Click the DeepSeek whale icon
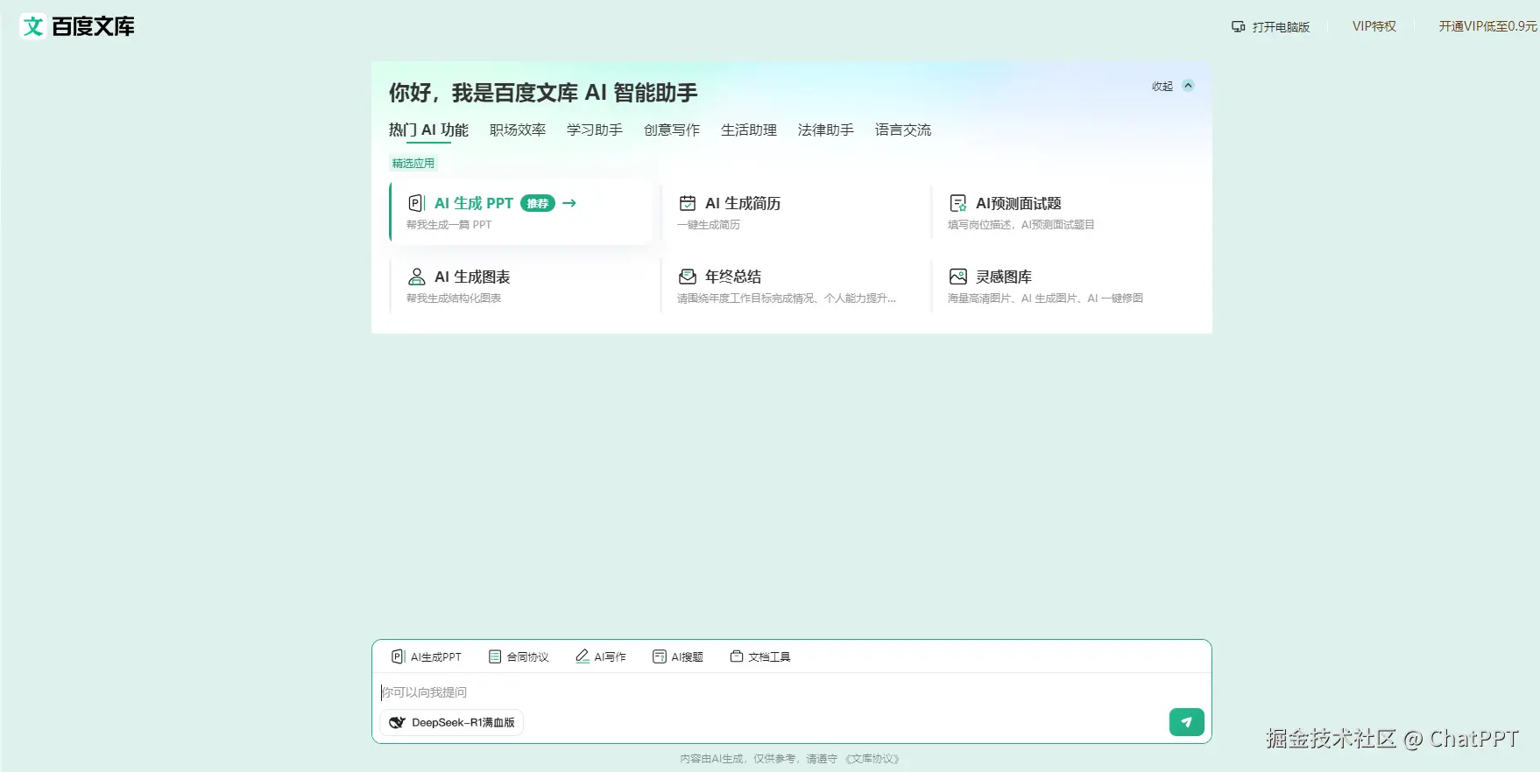Image resolution: width=1540 pixels, height=772 pixels. pyautogui.click(x=397, y=722)
